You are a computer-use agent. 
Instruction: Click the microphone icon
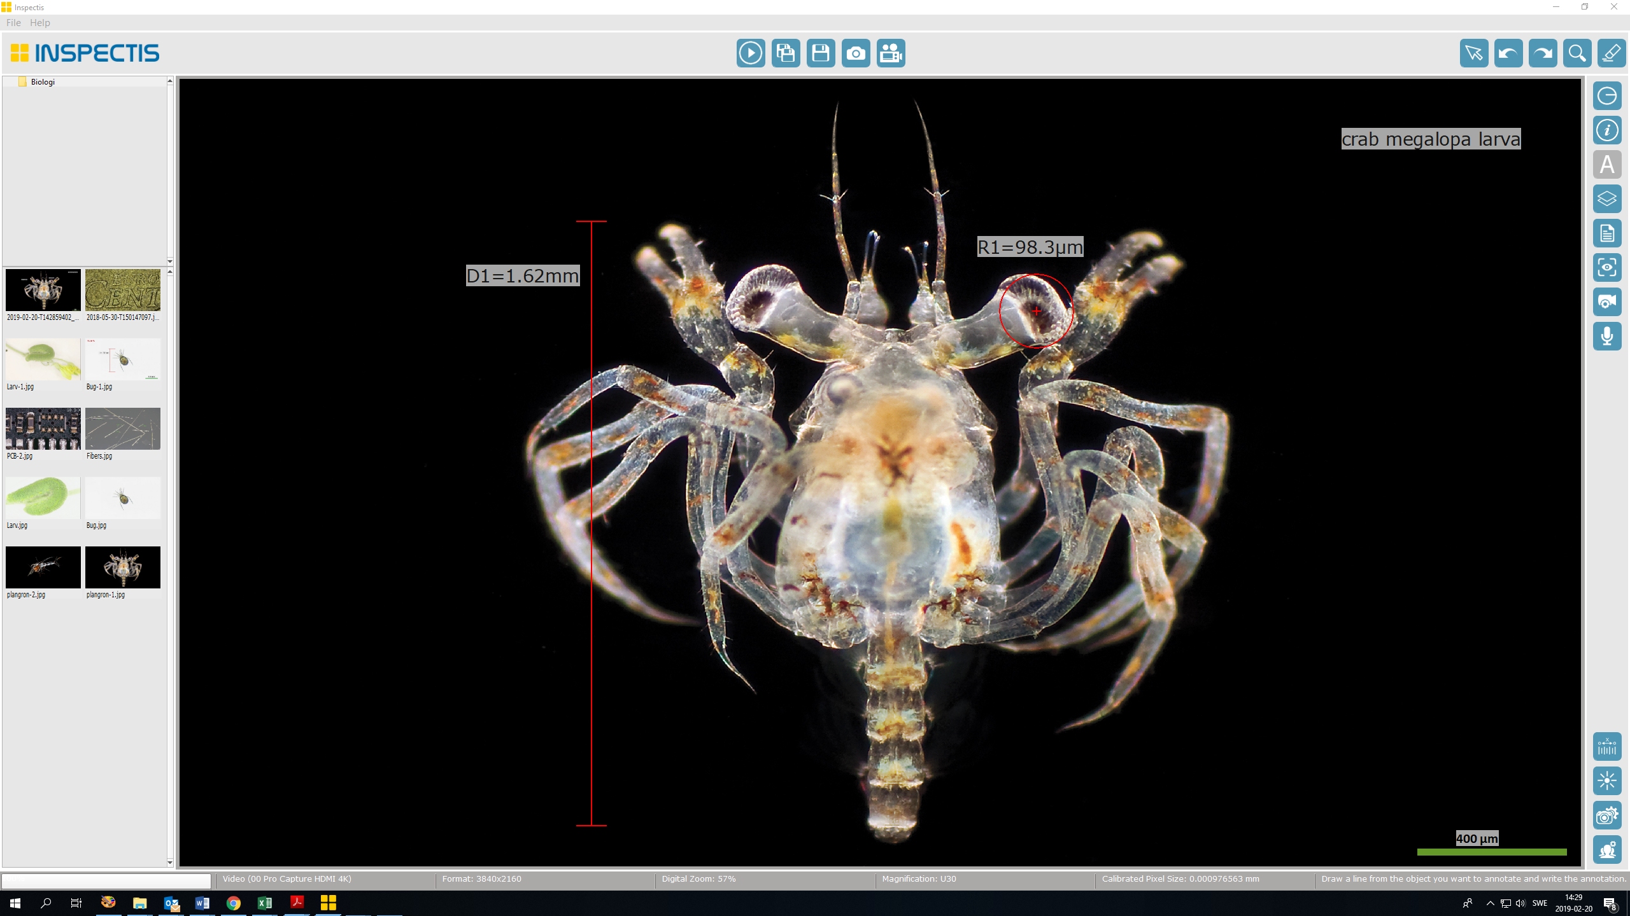click(x=1606, y=337)
